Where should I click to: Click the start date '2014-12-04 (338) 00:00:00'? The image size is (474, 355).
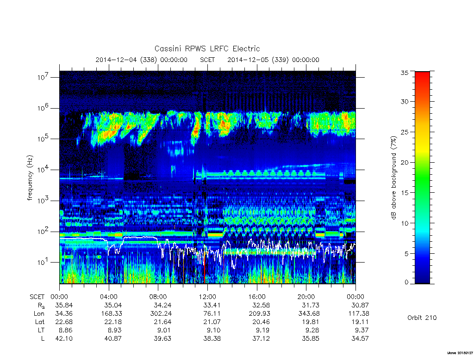(x=142, y=60)
